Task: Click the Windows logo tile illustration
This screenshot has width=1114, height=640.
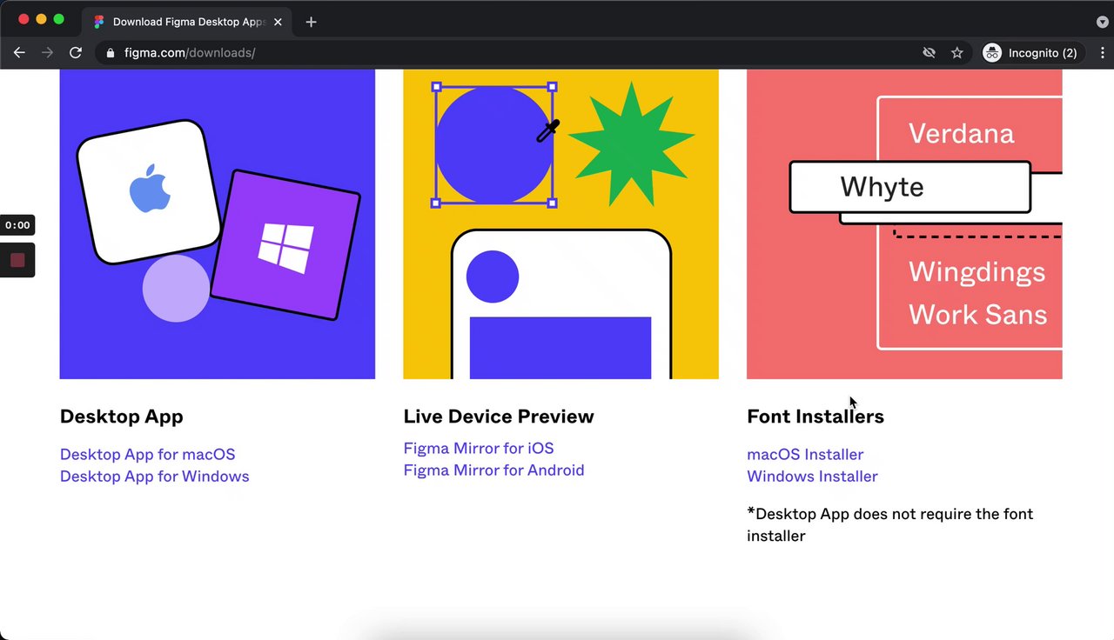Action: (285, 245)
